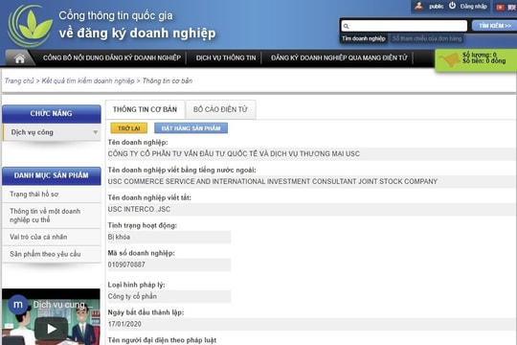Viewport: 517px width, 345px height.
Task: Select Số tham chiếu của đơn hàng tab
Action: (x=427, y=38)
